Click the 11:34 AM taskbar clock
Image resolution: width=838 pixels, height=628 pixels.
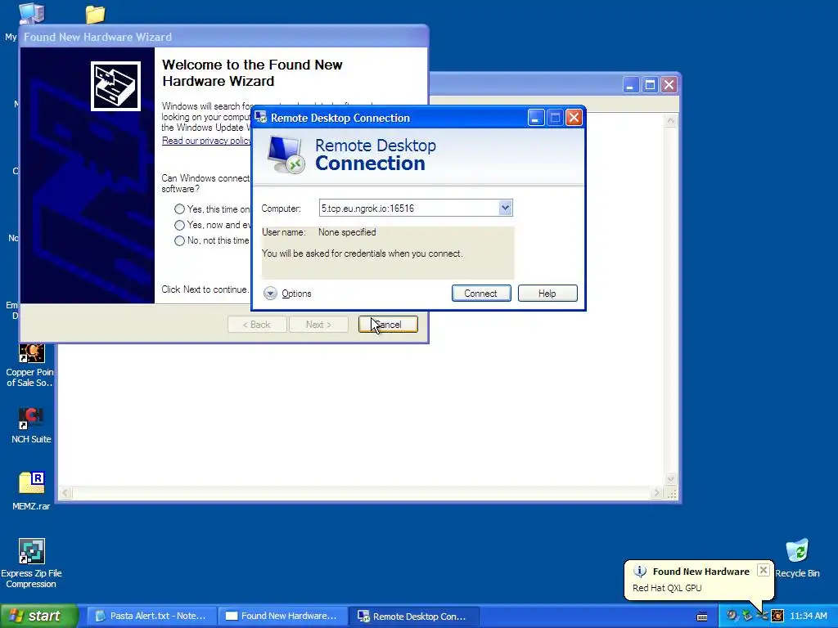[x=808, y=616]
